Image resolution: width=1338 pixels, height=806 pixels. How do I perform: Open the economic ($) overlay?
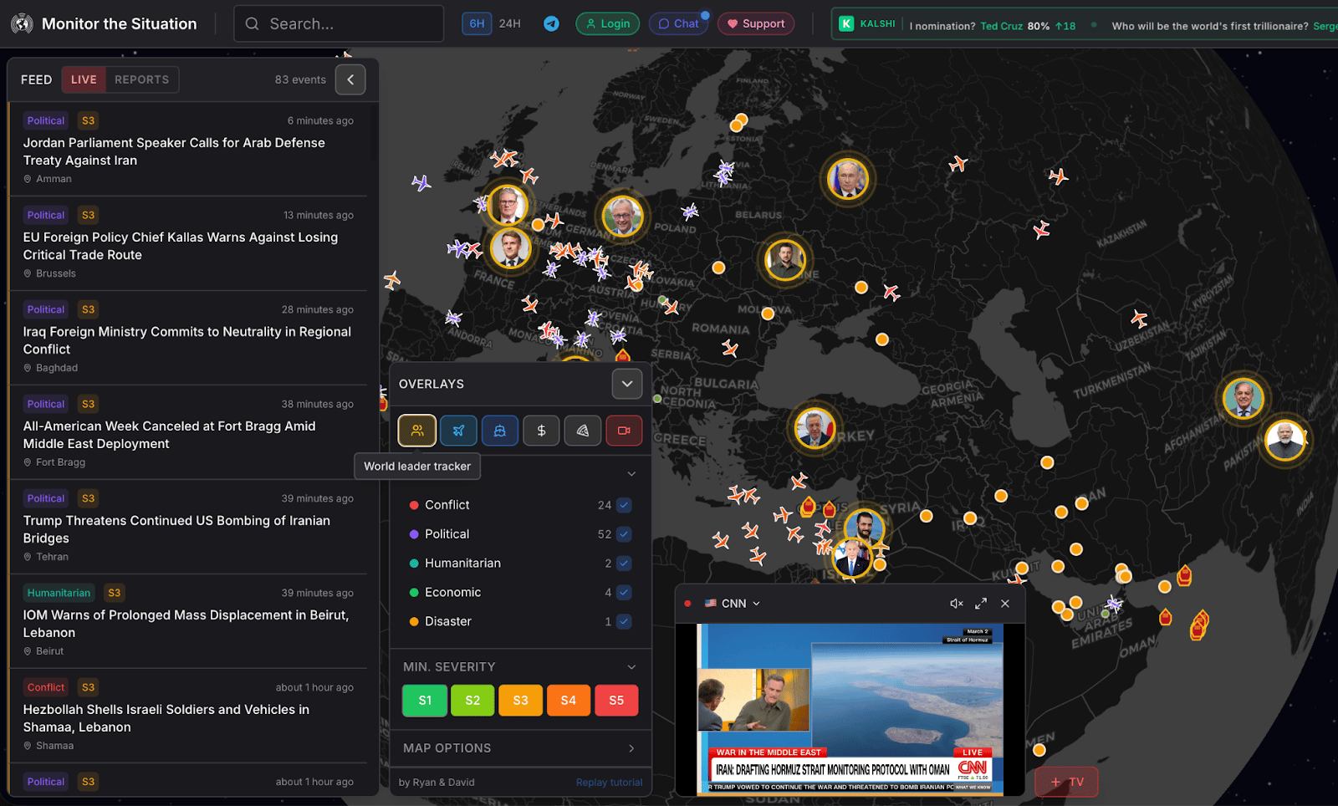tap(541, 430)
